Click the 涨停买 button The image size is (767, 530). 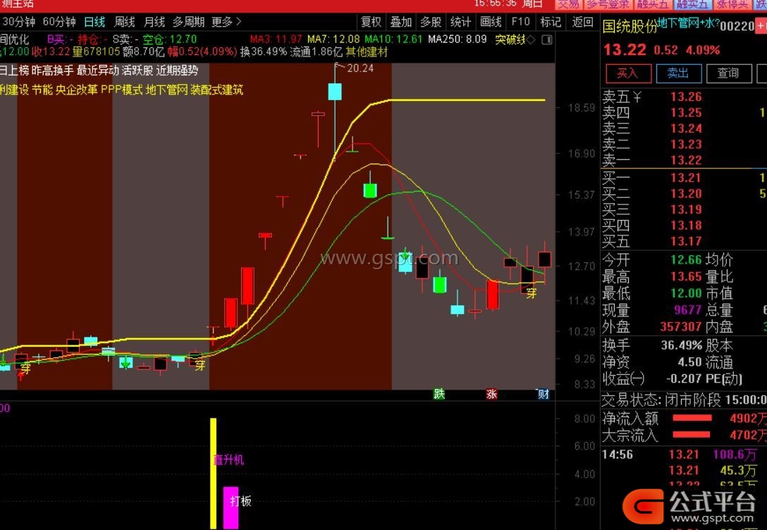pos(732,4)
